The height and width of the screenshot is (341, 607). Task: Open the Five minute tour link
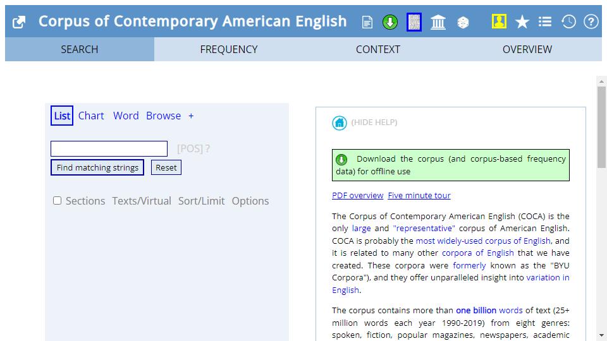pyautogui.click(x=419, y=196)
